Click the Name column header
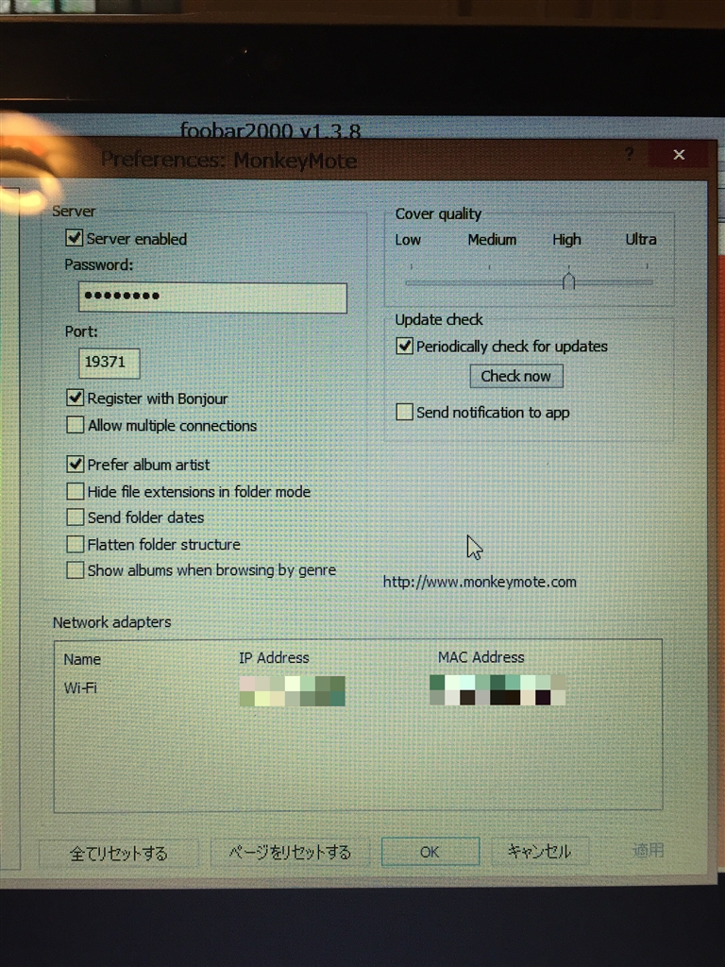Screen dimensions: 725x967 coord(82,659)
